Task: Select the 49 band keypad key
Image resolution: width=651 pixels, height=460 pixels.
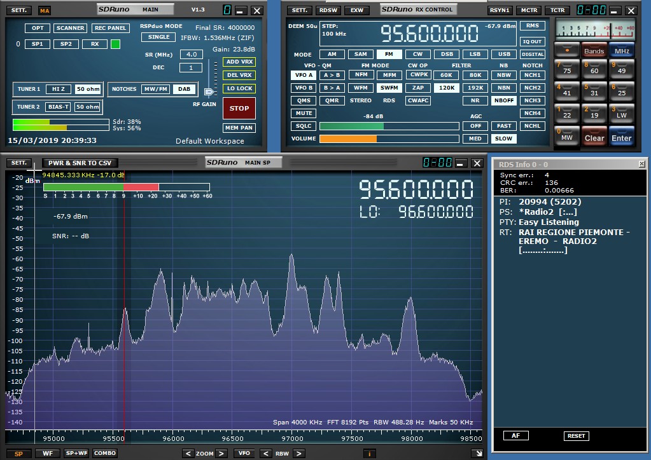Action: [x=622, y=70]
